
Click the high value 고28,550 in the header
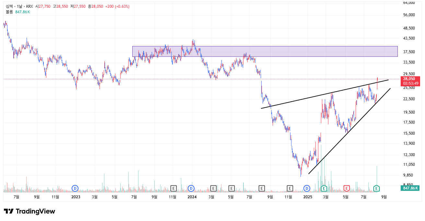pyautogui.click(x=60, y=6)
